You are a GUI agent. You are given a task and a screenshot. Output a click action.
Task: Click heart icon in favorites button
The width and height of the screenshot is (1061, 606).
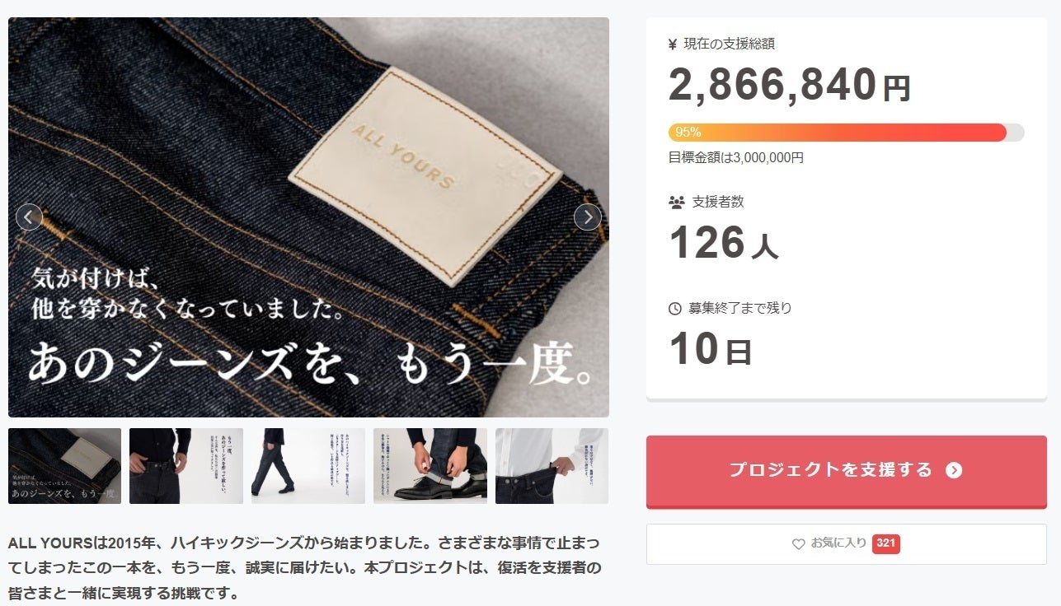point(798,544)
